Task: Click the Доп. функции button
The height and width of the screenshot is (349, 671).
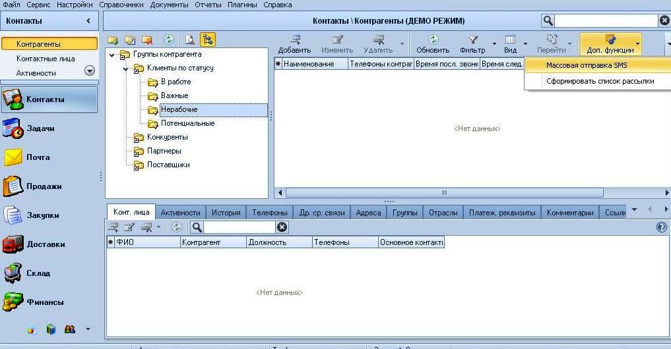Action: [x=610, y=44]
